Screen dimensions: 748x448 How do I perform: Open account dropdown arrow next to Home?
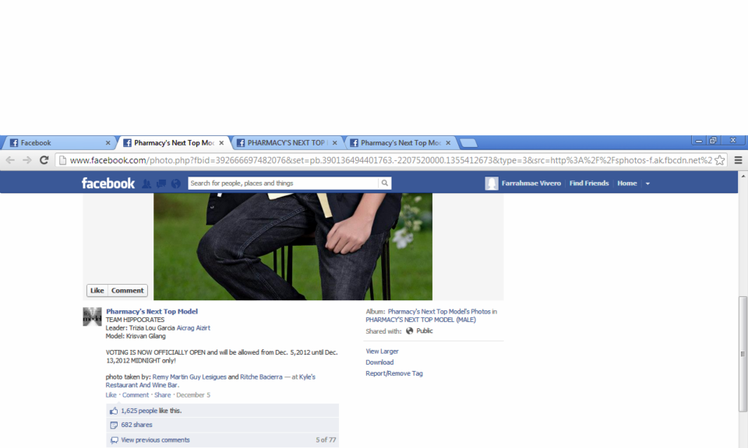click(x=647, y=184)
